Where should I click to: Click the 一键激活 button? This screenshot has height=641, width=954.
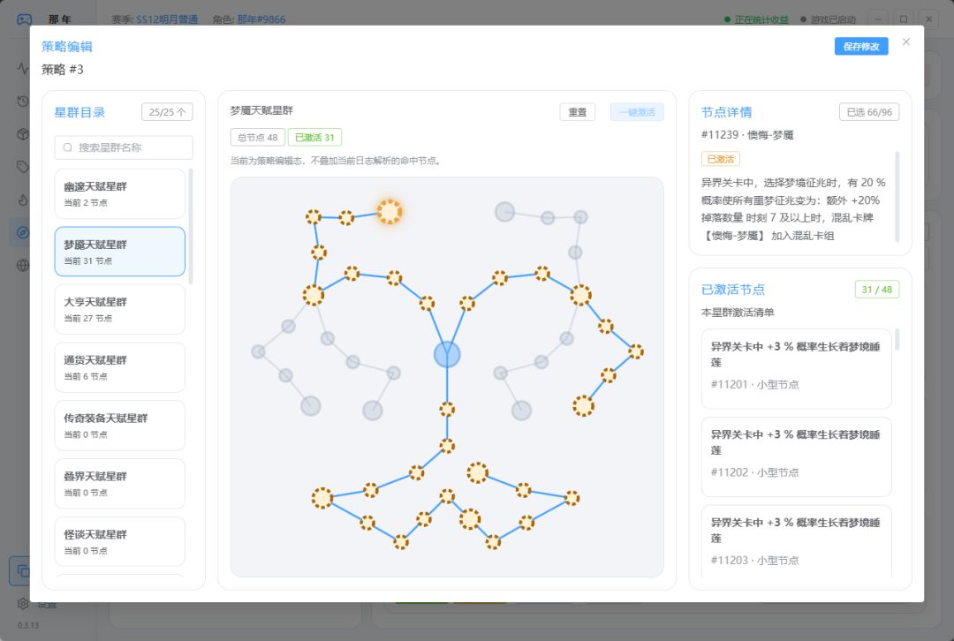pos(637,112)
